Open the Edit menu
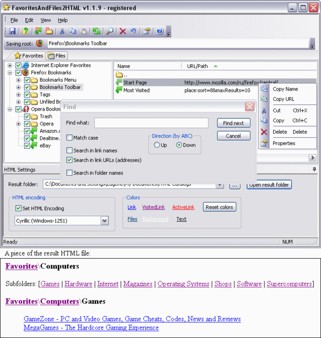Screen dimensions: 321x338 (29, 20)
